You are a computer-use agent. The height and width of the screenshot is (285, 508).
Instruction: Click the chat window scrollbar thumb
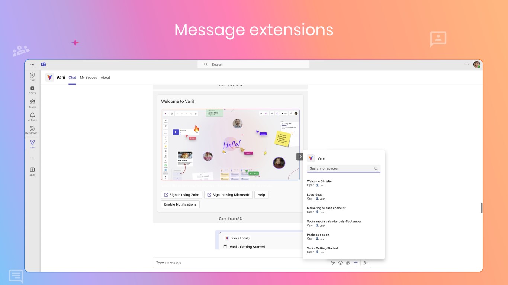(x=482, y=208)
